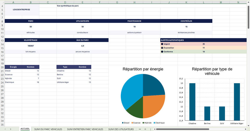Open the SUIVI ENTRETIEN PARC VEHICULES sheet

pyautogui.click(x=85, y=129)
